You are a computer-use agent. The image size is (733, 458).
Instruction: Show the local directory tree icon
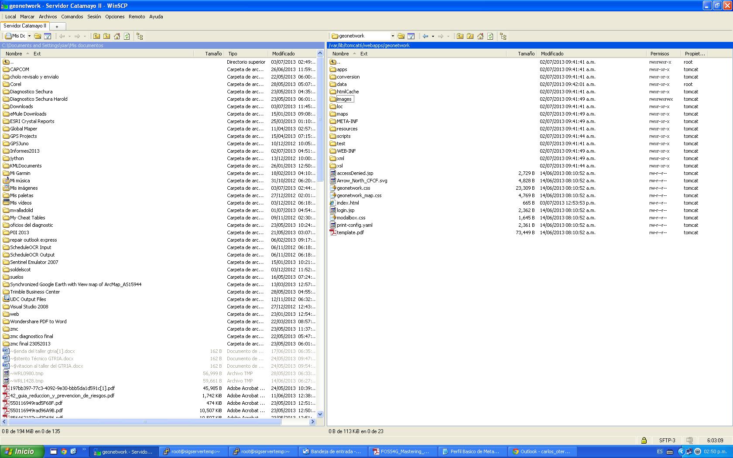pos(140,36)
